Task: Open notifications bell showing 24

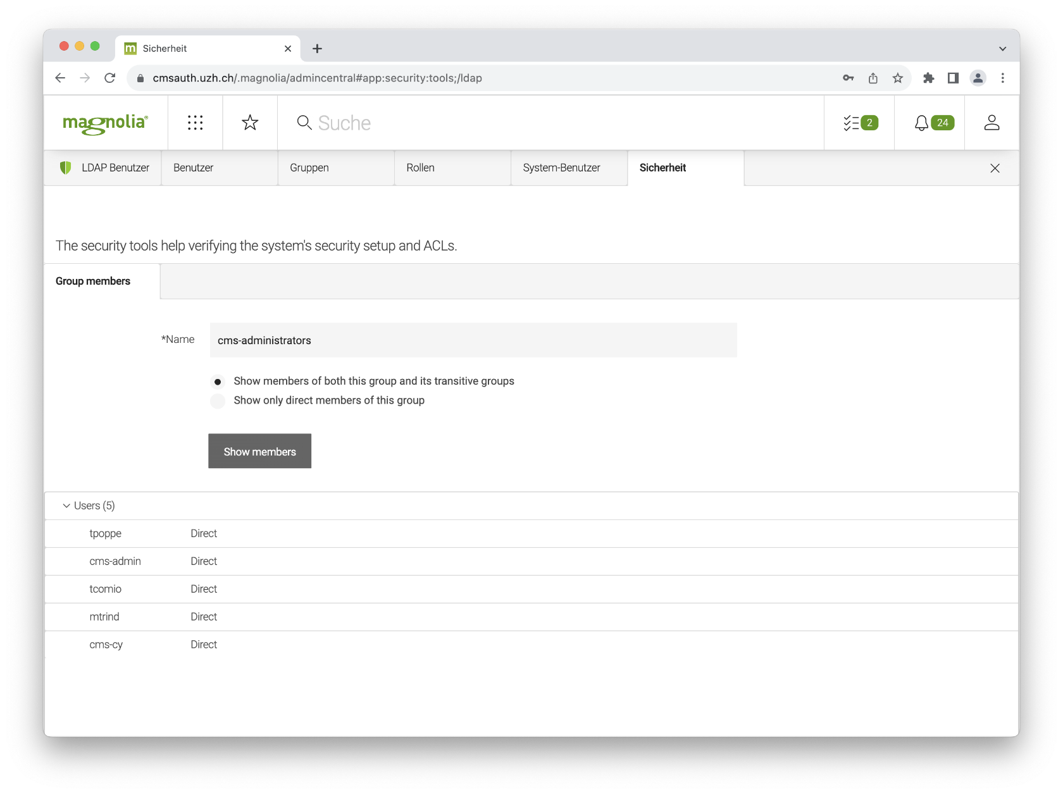Action: pyautogui.click(x=933, y=123)
